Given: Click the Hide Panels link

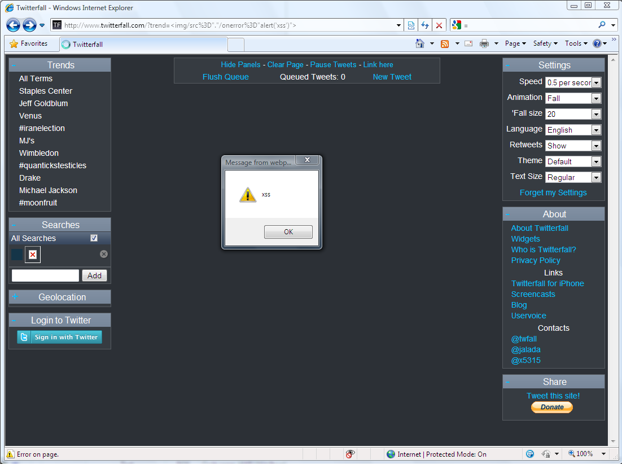Looking at the screenshot, I should click(x=240, y=65).
